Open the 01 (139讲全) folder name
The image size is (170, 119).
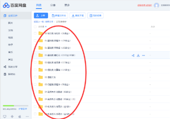pyautogui.click(x=58, y=41)
